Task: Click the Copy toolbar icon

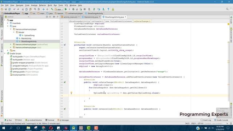Action: [x=26, y=9]
